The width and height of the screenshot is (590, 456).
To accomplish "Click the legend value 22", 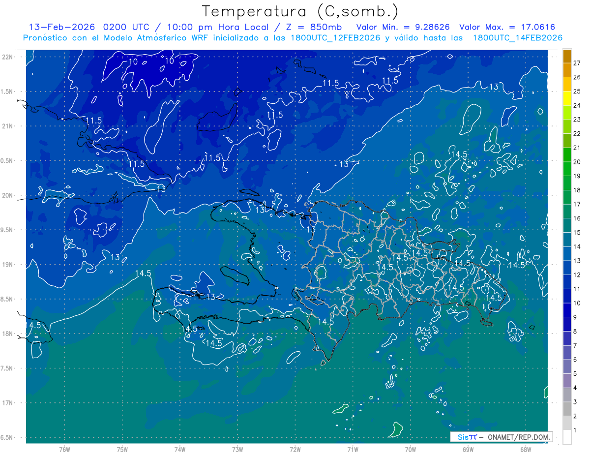I will (x=577, y=134).
